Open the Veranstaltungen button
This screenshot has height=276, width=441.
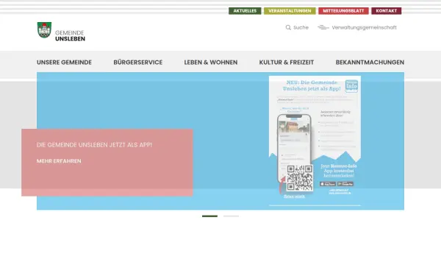click(x=290, y=11)
